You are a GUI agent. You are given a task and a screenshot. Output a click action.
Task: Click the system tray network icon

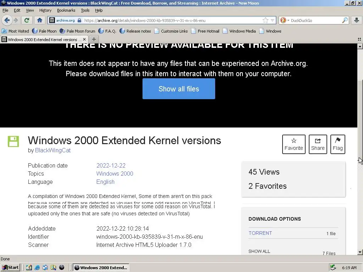click(333, 267)
